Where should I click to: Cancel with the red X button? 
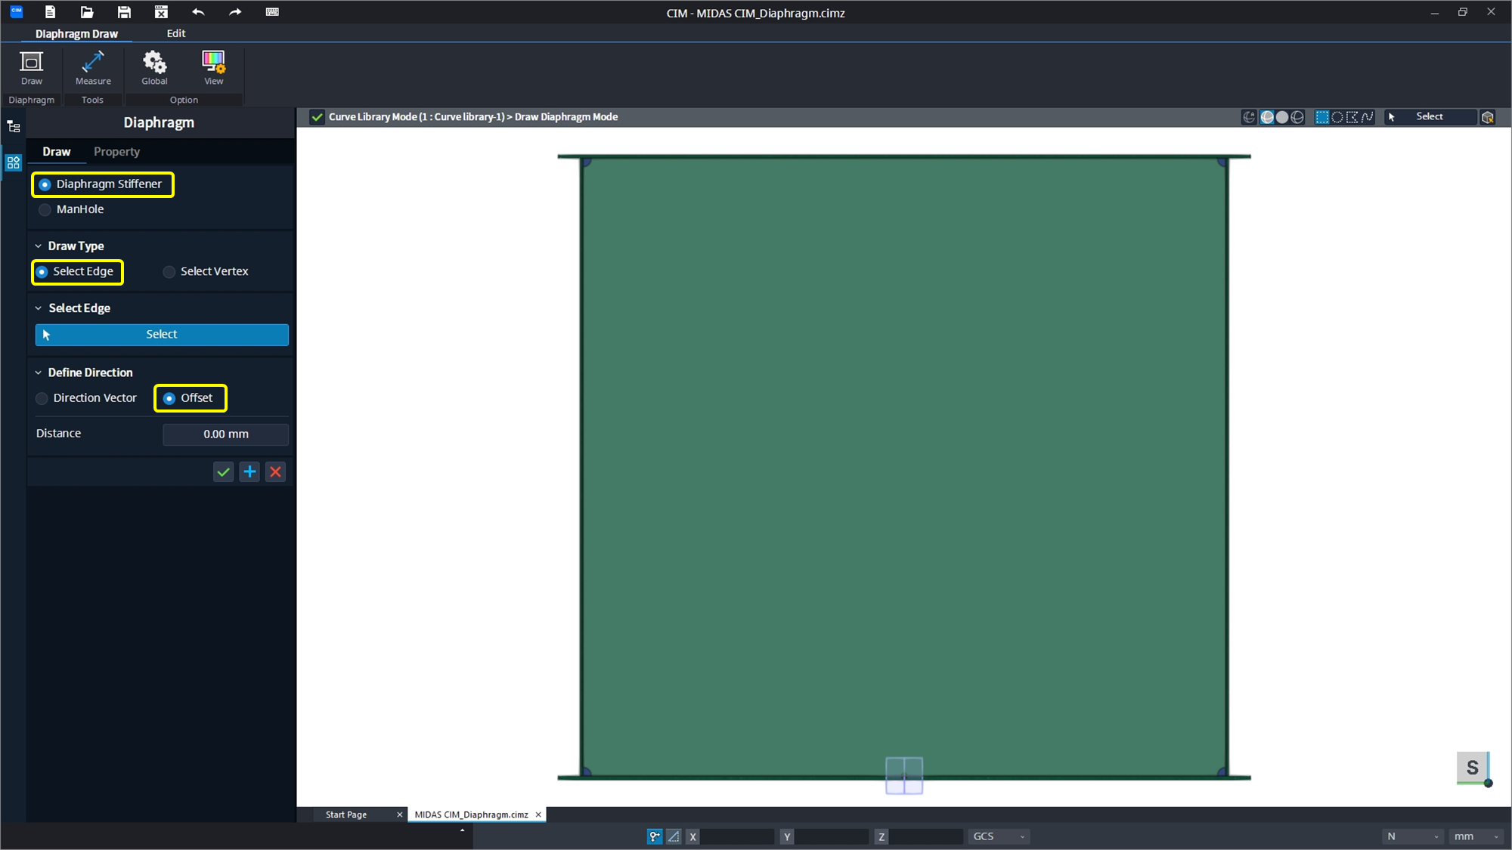pos(276,472)
